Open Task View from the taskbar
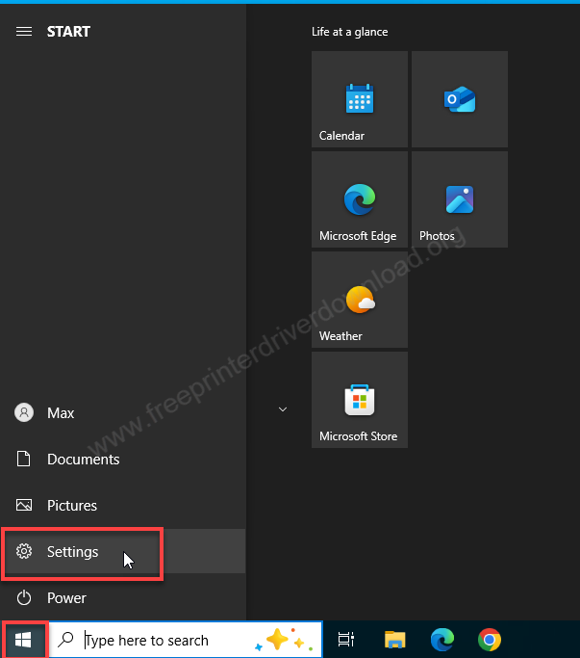Viewport: 580px width, 658px height. tap(346, 640)
